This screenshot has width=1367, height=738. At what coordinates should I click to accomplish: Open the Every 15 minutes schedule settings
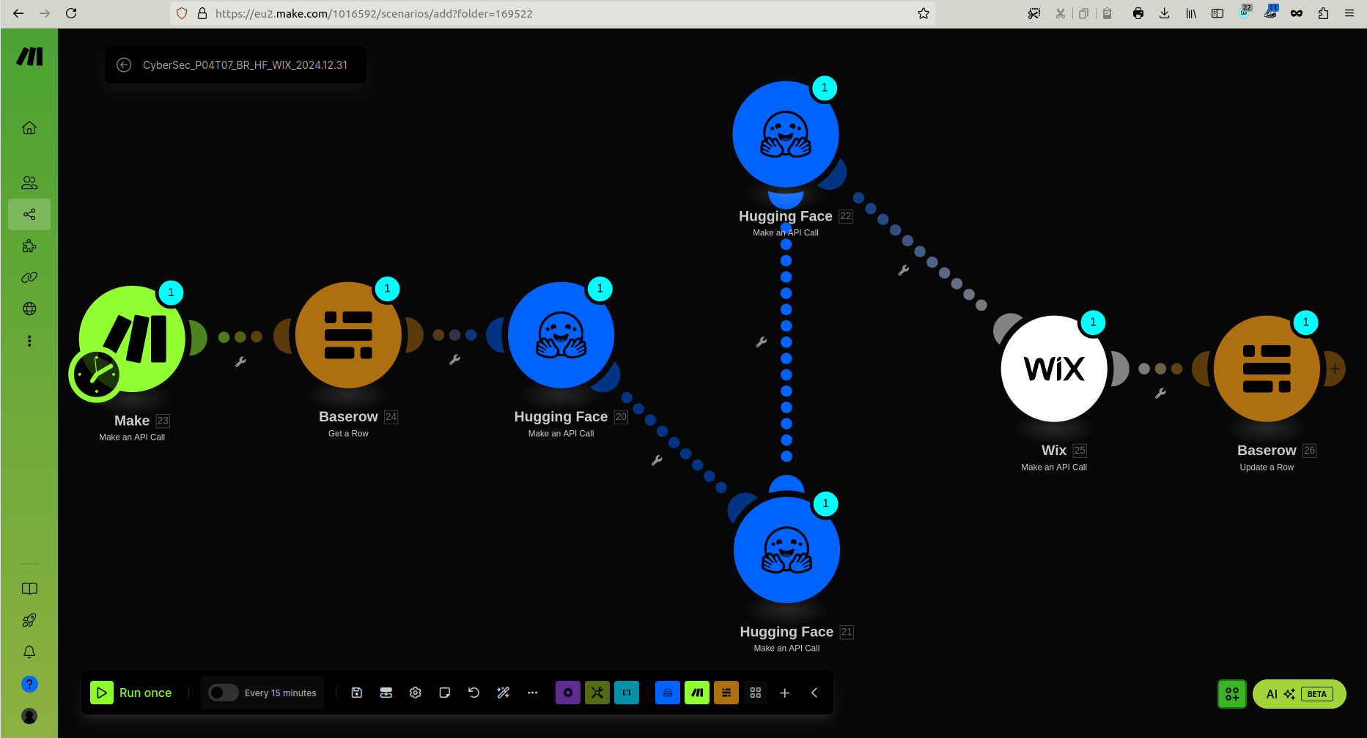281,693
